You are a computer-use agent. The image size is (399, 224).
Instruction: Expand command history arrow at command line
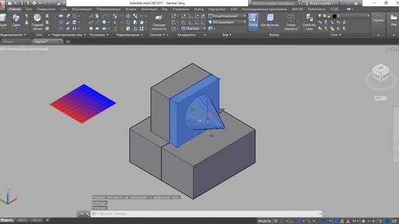(320, 214)
